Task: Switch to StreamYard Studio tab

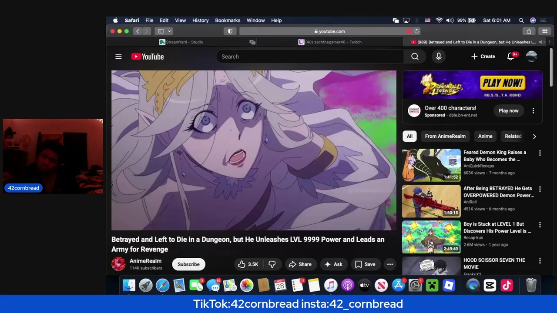Action: tap(181, 42)
